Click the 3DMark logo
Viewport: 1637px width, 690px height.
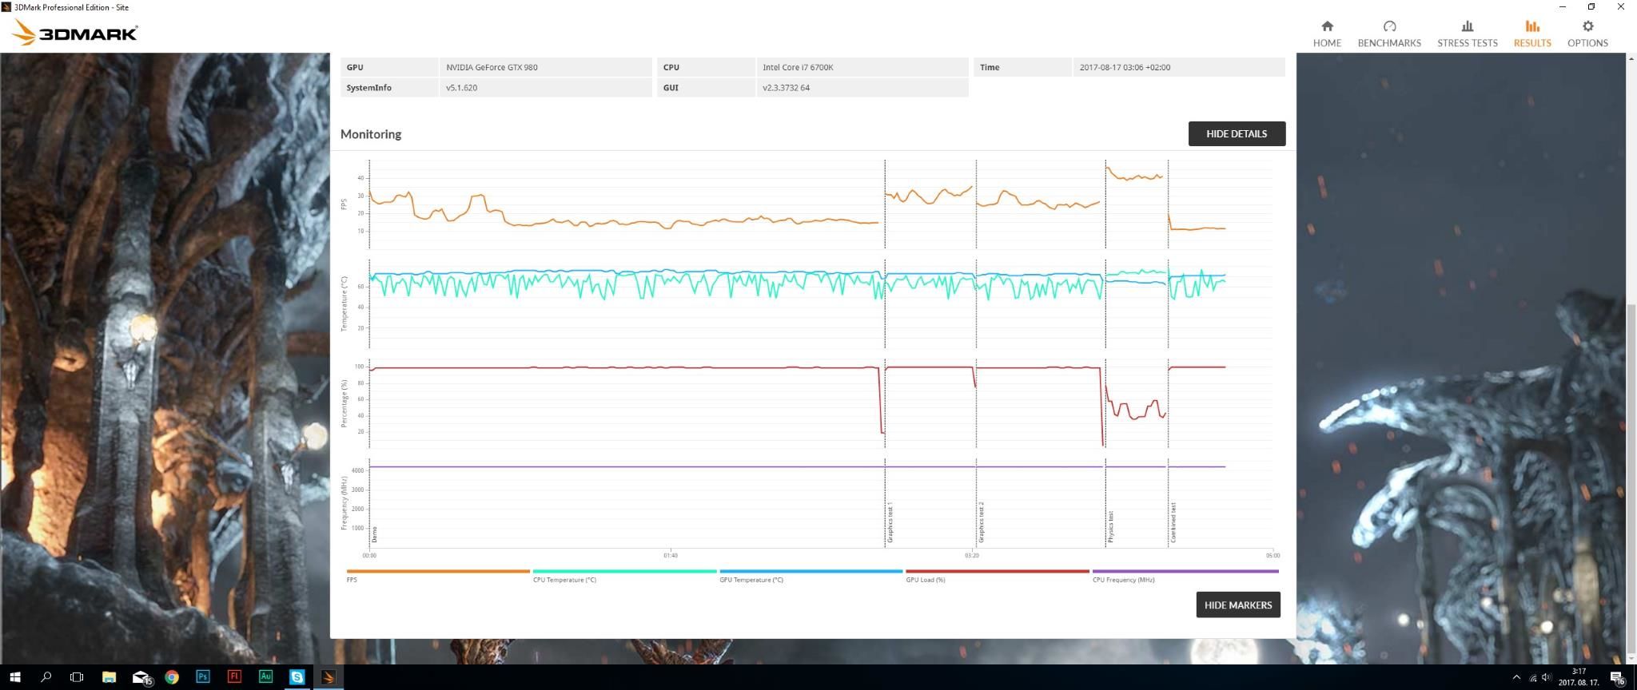tap(76, 33)
